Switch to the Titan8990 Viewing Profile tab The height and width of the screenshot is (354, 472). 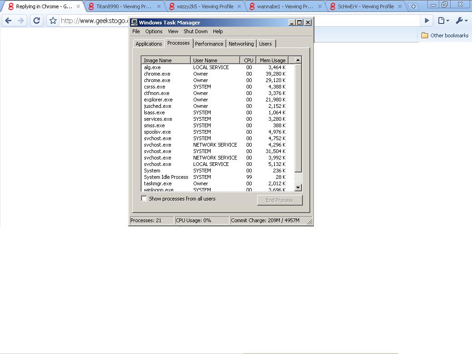click(x=124, y=6)
